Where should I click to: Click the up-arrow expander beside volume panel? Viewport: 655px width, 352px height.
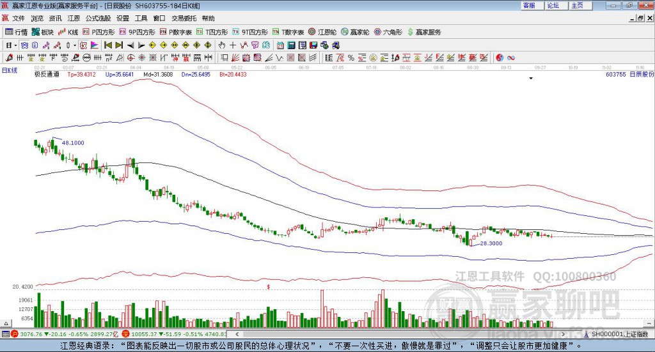[6, 323]
